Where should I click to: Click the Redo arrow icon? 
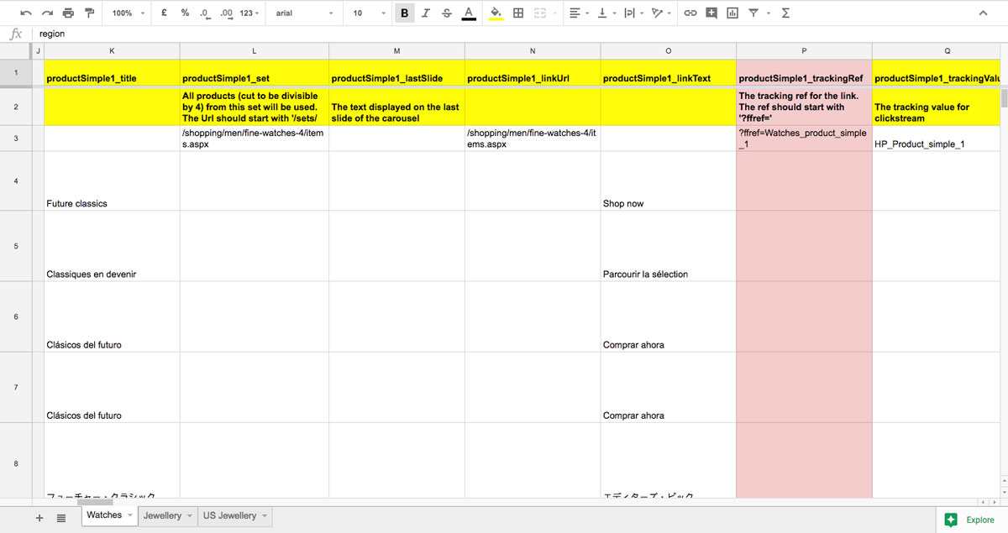47,13
